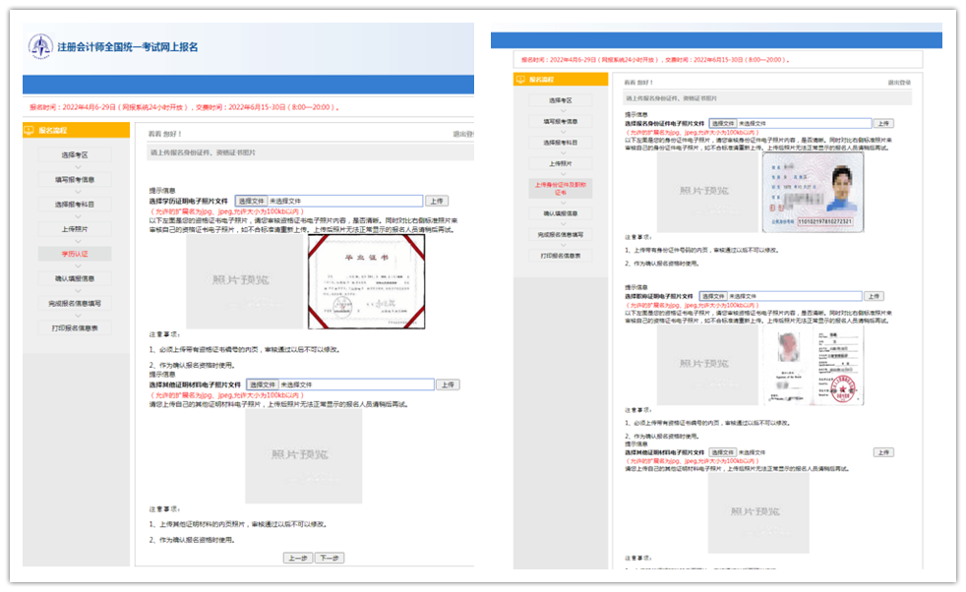
Task: Open the 学历认证 step in sidebar
Action: (x=76, y=254)
